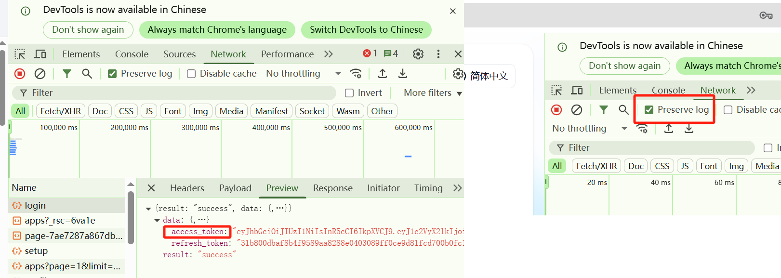The width and height of the screenshot is (781, 278).
Task: Filter by Doc type in left DevTools
Action: coord(100,111)
